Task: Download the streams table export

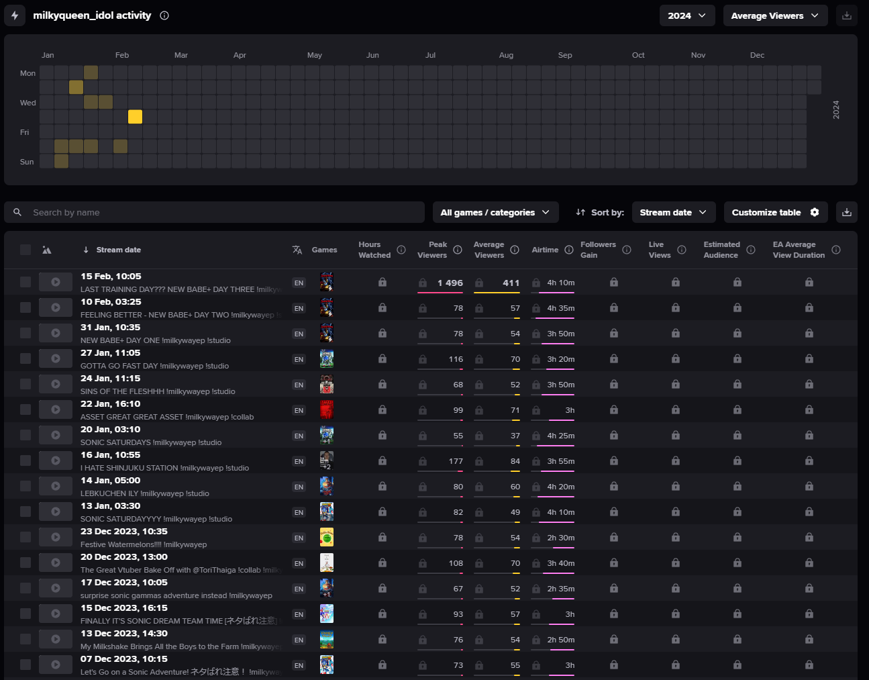Action: [x=847, y=212]
